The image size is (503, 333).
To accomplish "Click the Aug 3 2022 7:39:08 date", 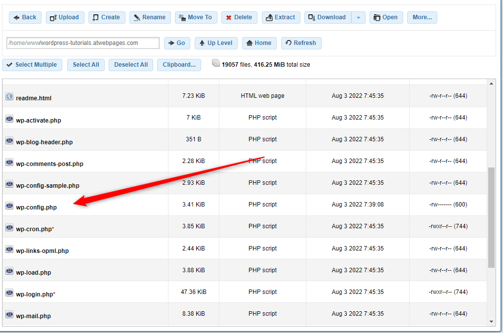I will 358,205.
